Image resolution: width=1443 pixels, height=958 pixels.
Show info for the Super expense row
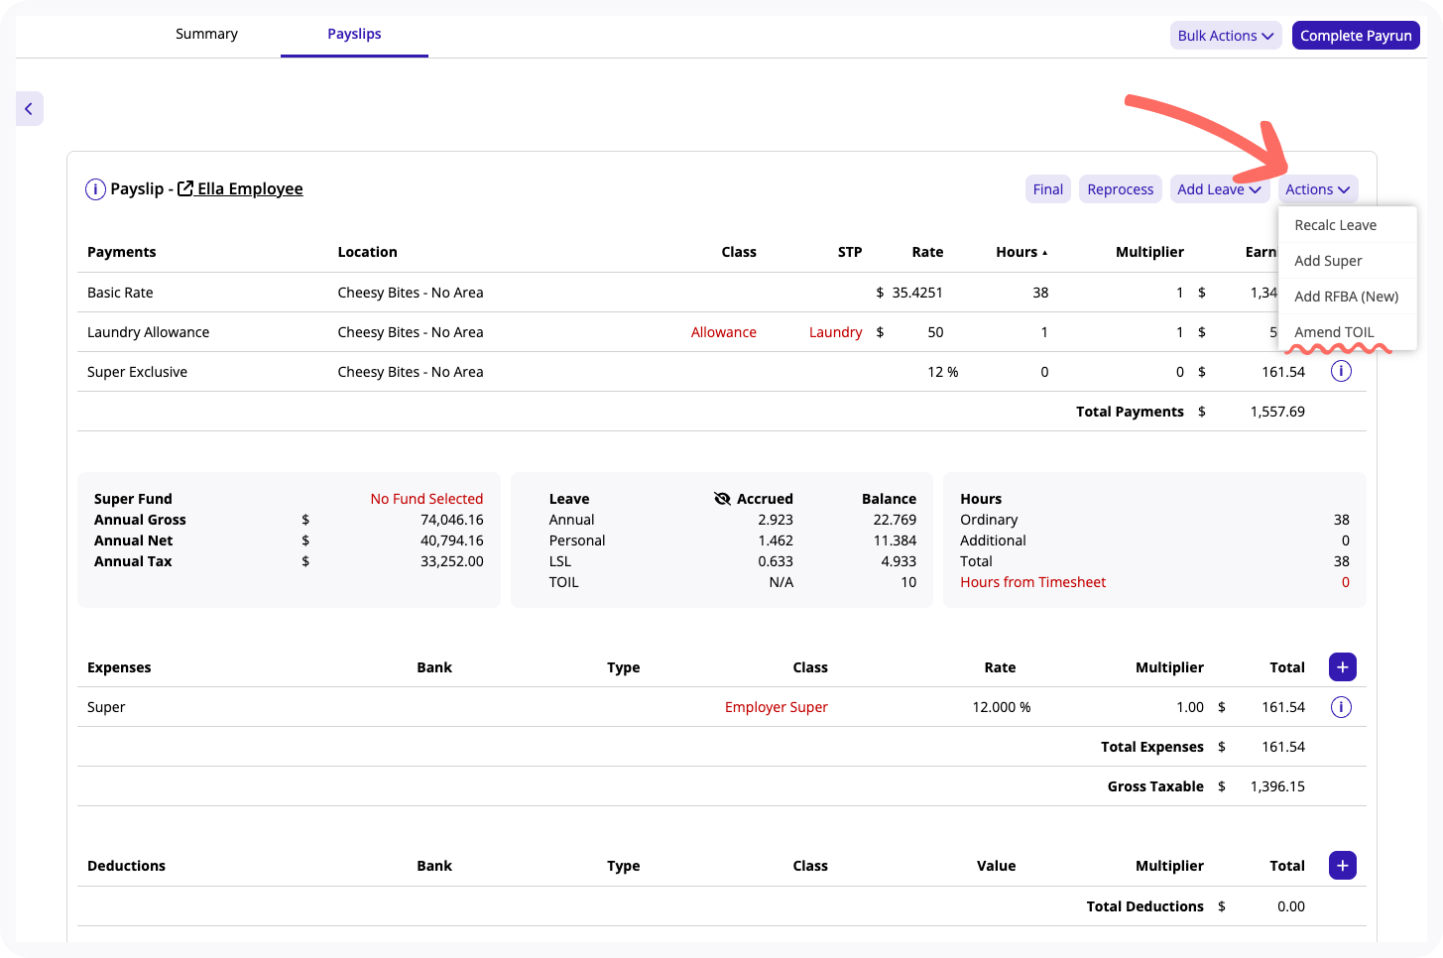pyautogui.click(x=1341, y=707)
